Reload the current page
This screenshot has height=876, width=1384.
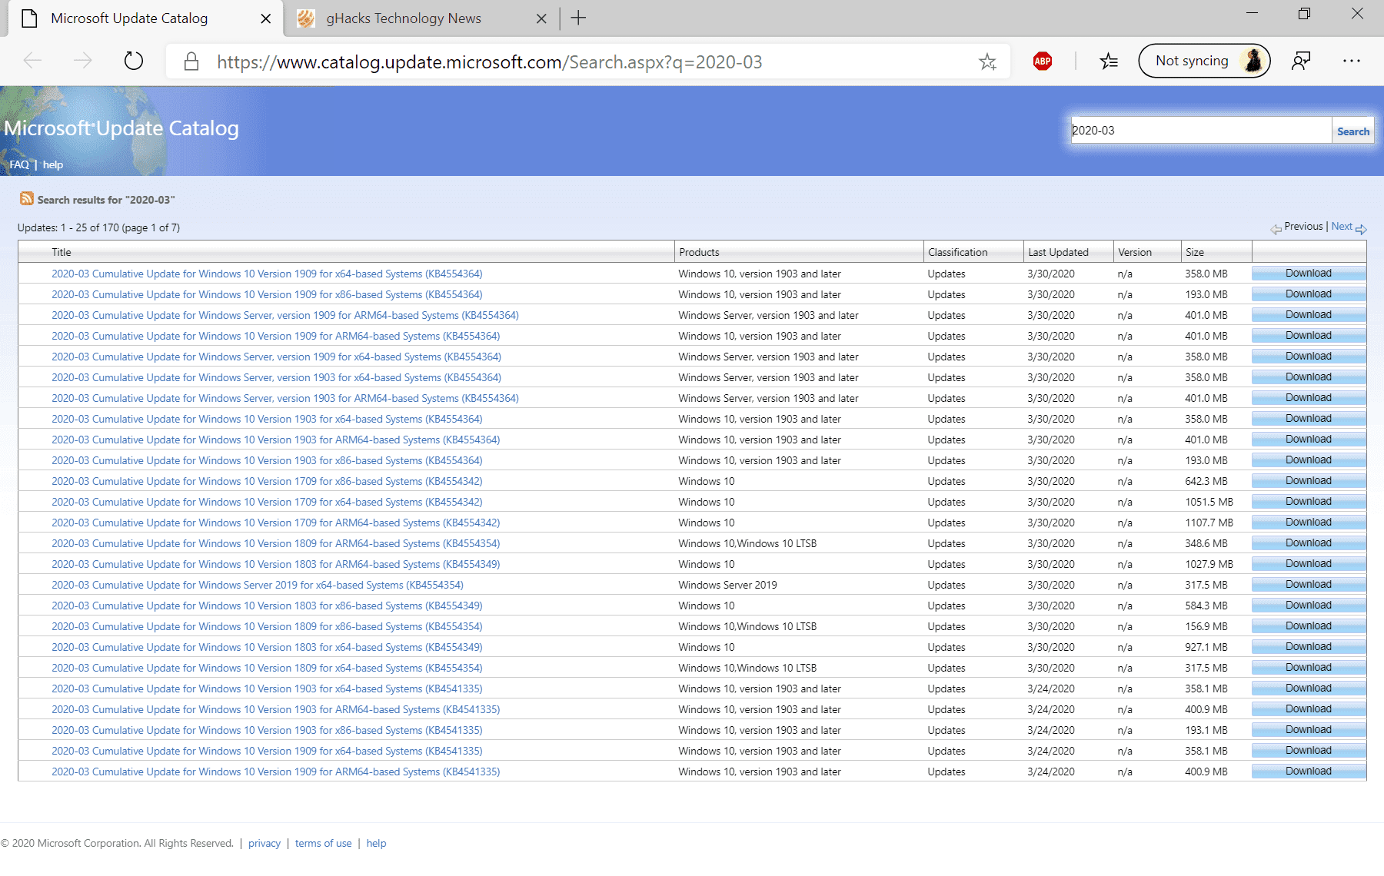pyautogui.click(x=134, y=61)
